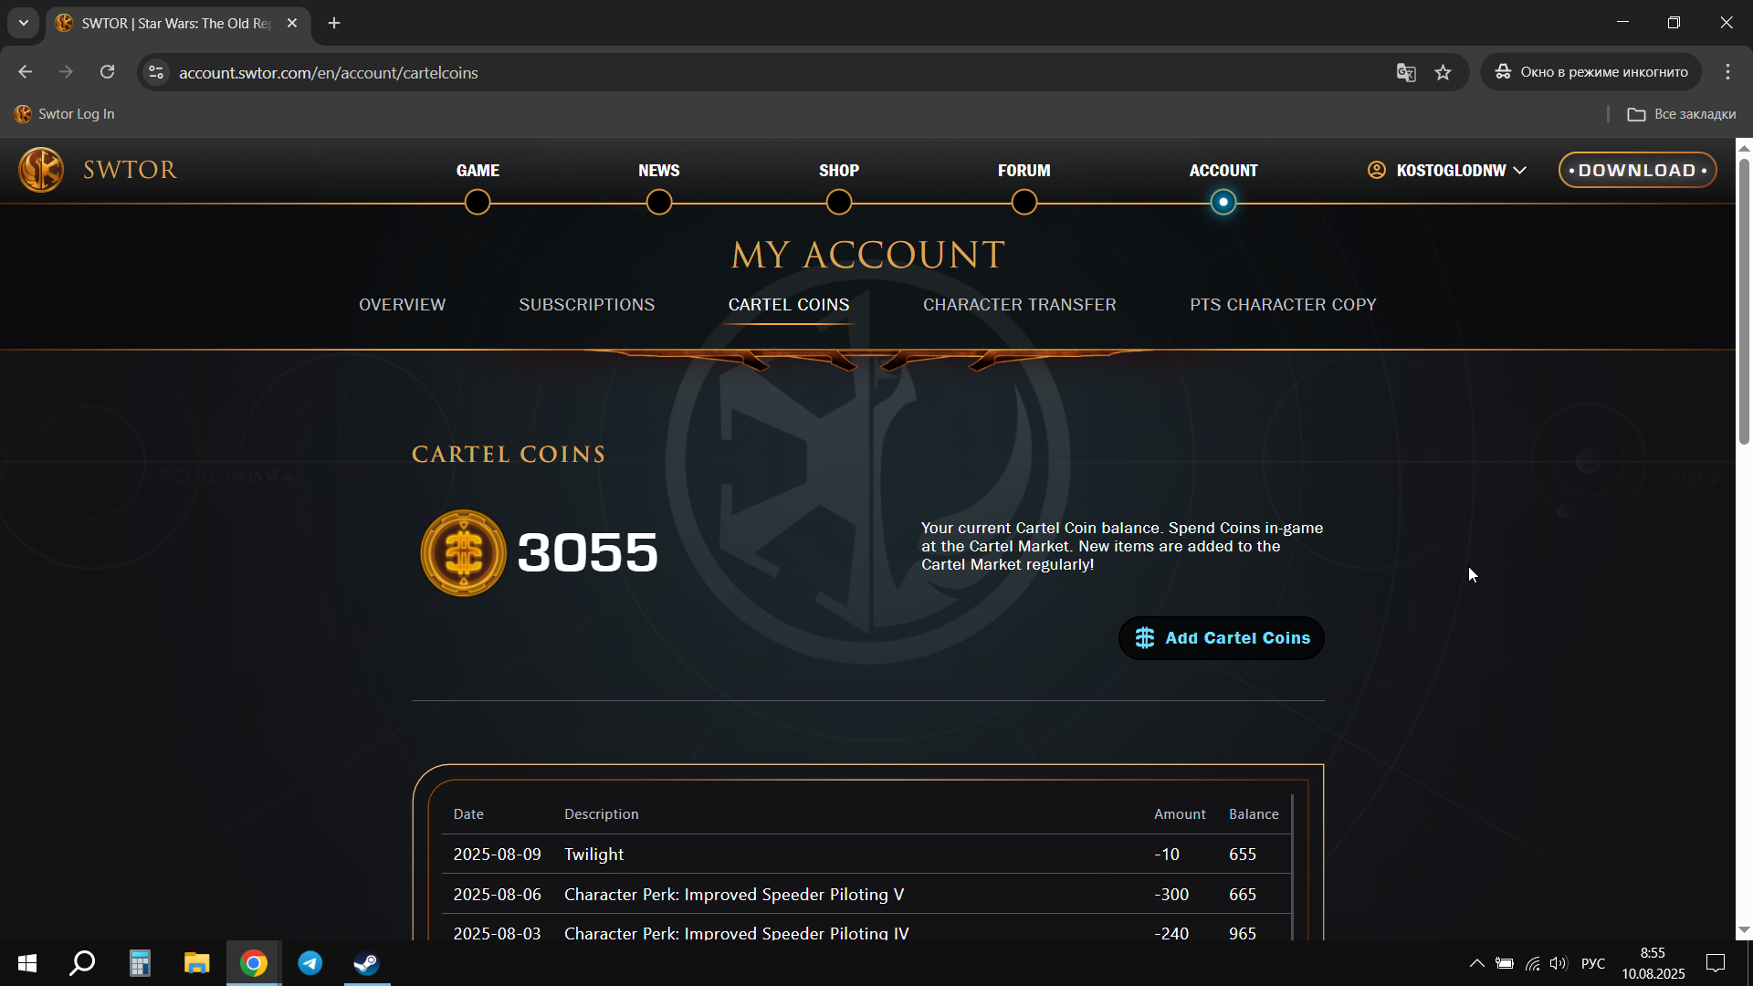Switch to the OVERVIEW tab
The image size is (1753, 986).
(x=402, y=305)
